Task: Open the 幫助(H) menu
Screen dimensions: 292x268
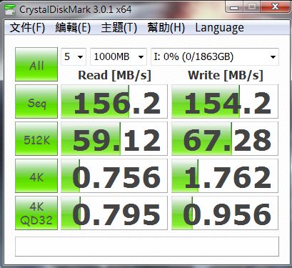Action: coord(166,28)
